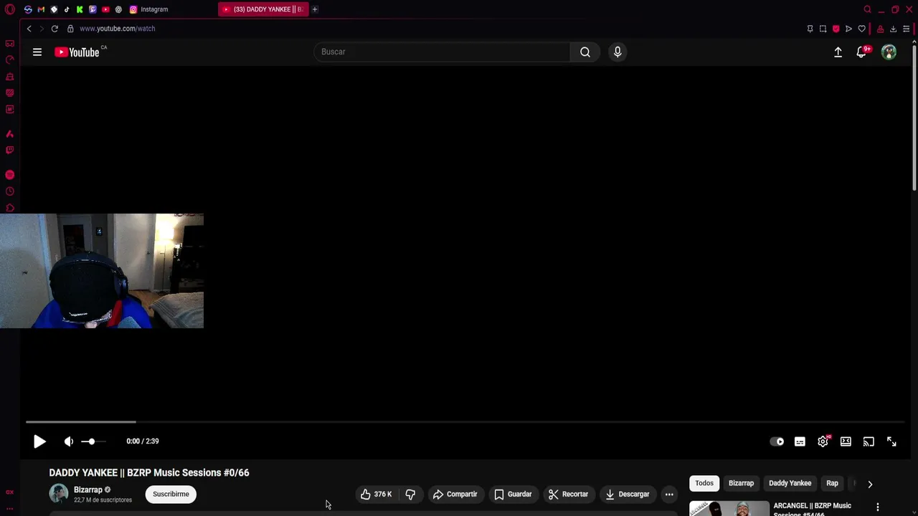Open browser downloads panel
This screenshot has width=918, height=516.
[894, 29]
